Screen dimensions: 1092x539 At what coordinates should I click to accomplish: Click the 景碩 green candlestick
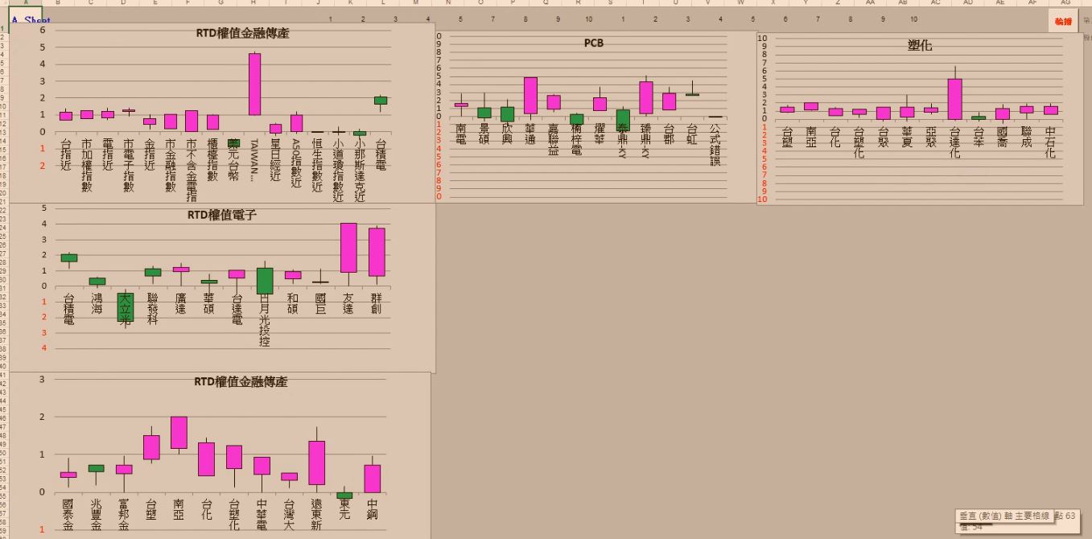(x=484, y=113)
